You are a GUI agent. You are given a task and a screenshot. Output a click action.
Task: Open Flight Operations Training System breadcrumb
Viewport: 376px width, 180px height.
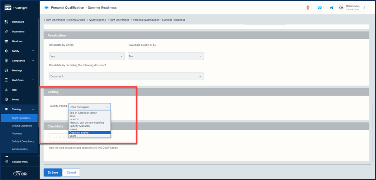click(65, 20)
